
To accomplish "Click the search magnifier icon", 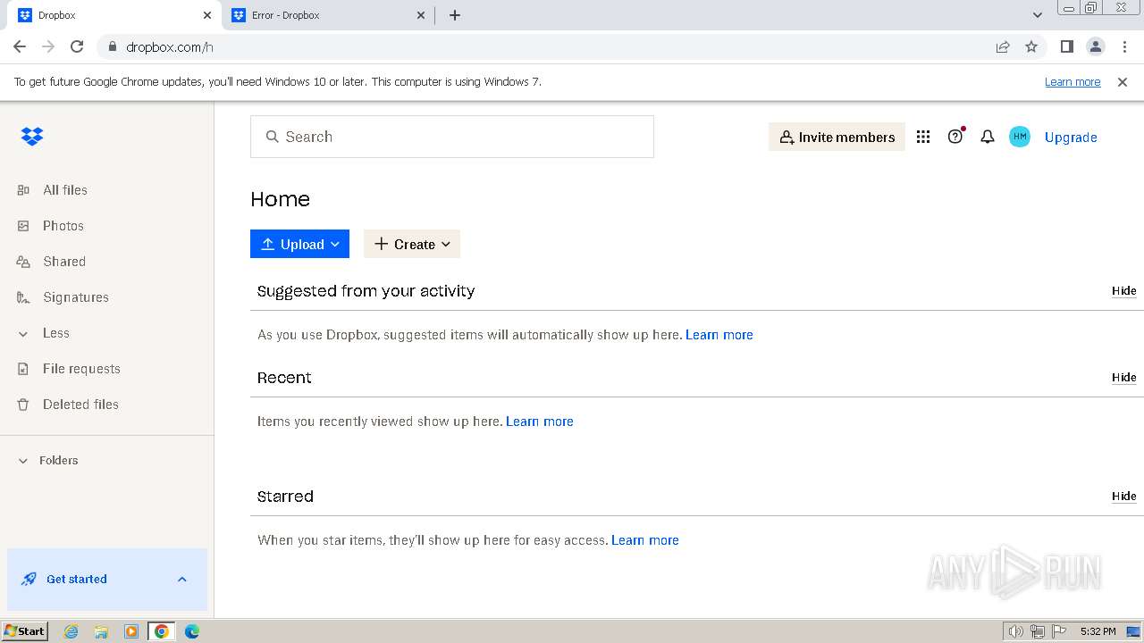I will click(x=273, y=137).
